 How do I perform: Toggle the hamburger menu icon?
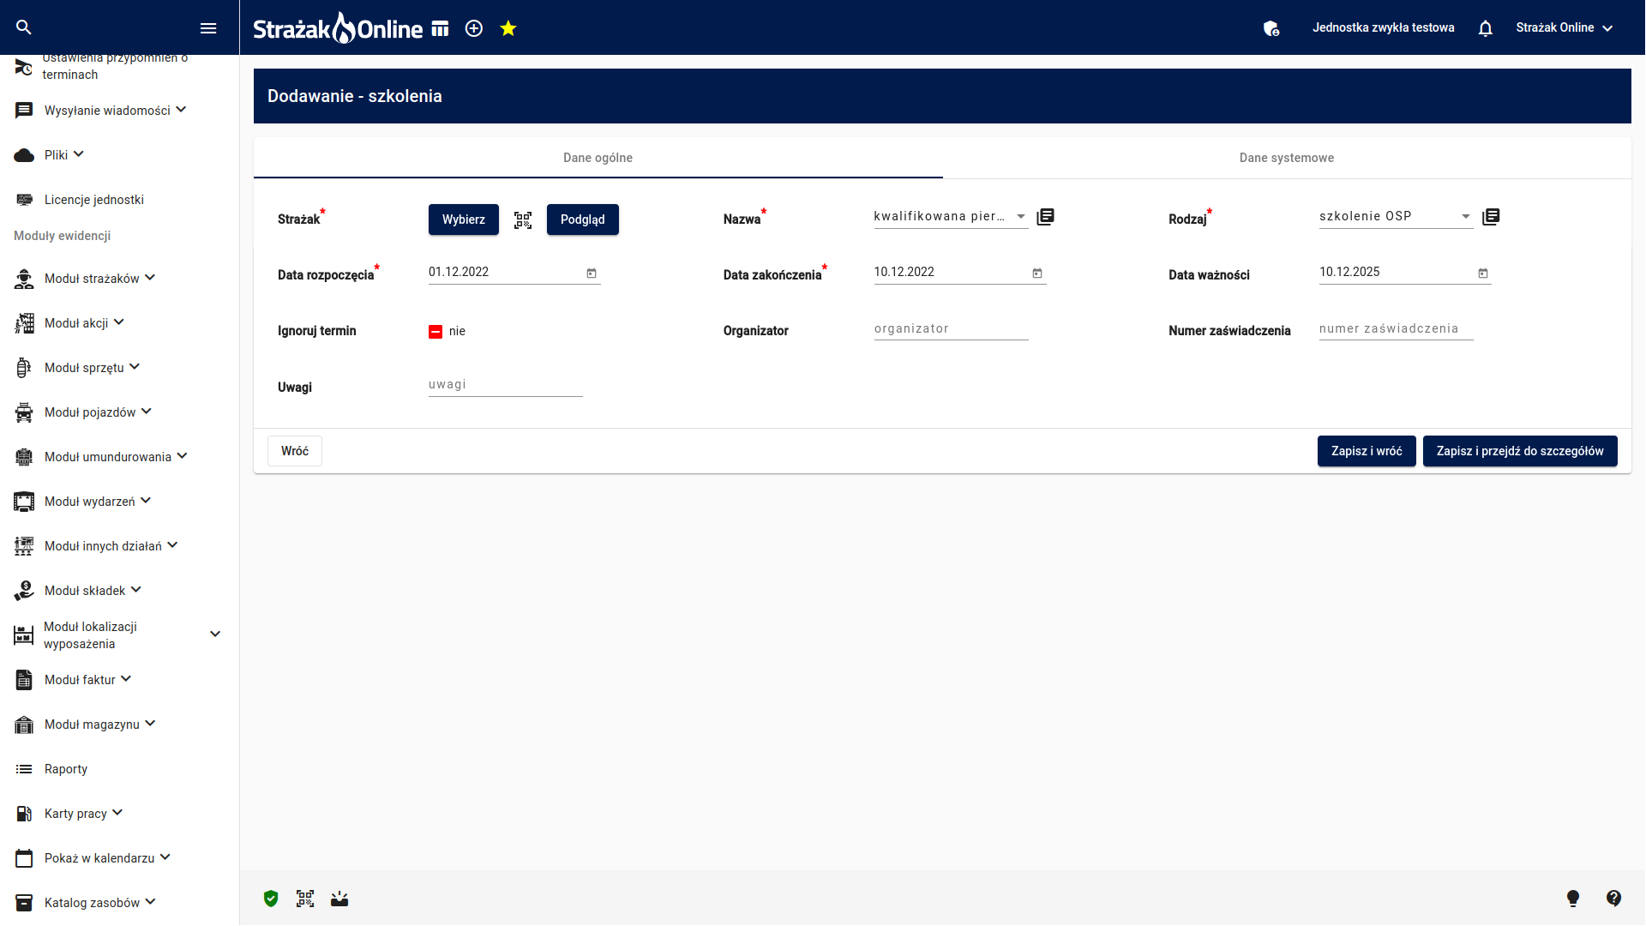coord(208,28)
